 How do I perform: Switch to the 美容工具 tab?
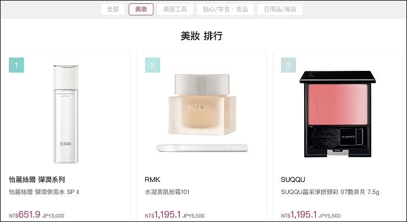pos(175,9)
